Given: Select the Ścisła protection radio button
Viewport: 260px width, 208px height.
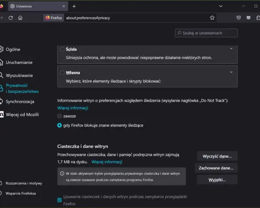Looking at the screenshot, I should point(62,49).
